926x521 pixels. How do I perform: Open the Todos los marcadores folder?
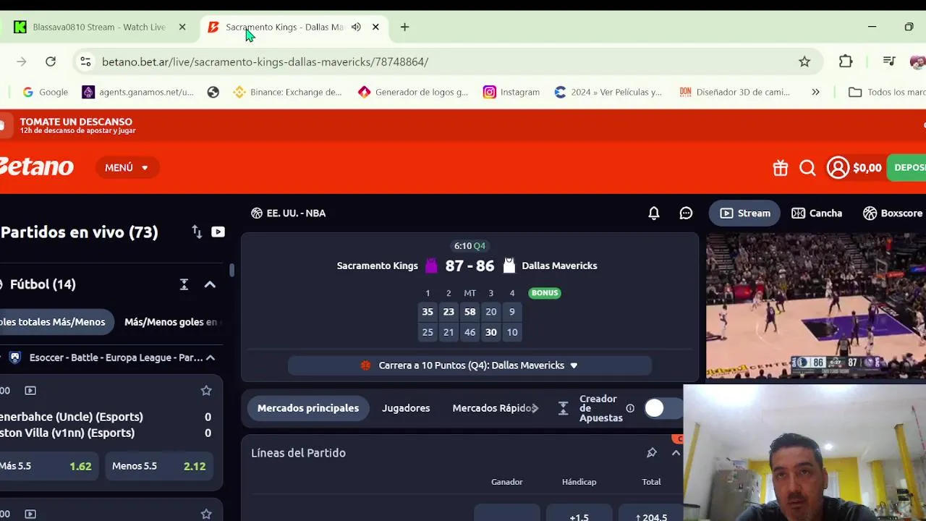887,92
